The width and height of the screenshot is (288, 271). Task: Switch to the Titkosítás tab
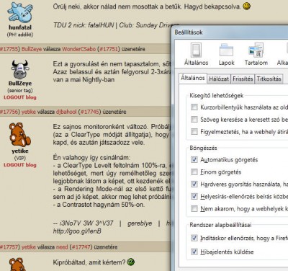pos(269,79)
